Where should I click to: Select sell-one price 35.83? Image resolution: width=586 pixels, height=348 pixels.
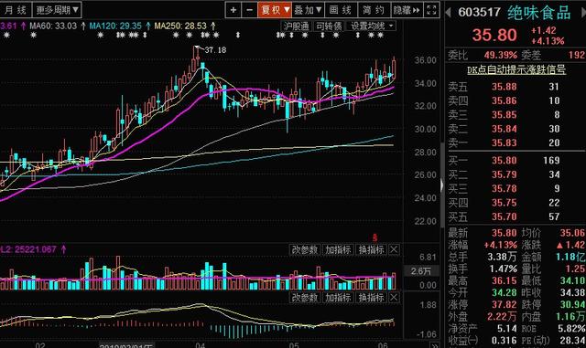[x=505, y=142]
